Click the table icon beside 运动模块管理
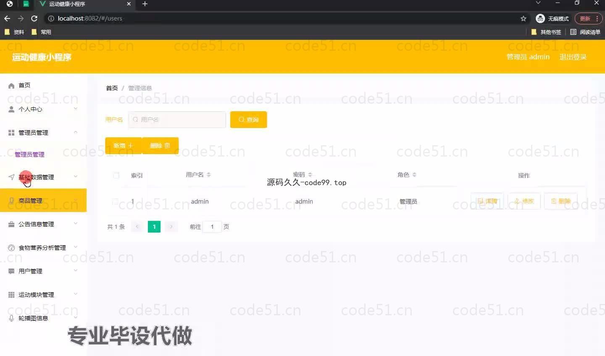605x356 pixels. (11, 295)
